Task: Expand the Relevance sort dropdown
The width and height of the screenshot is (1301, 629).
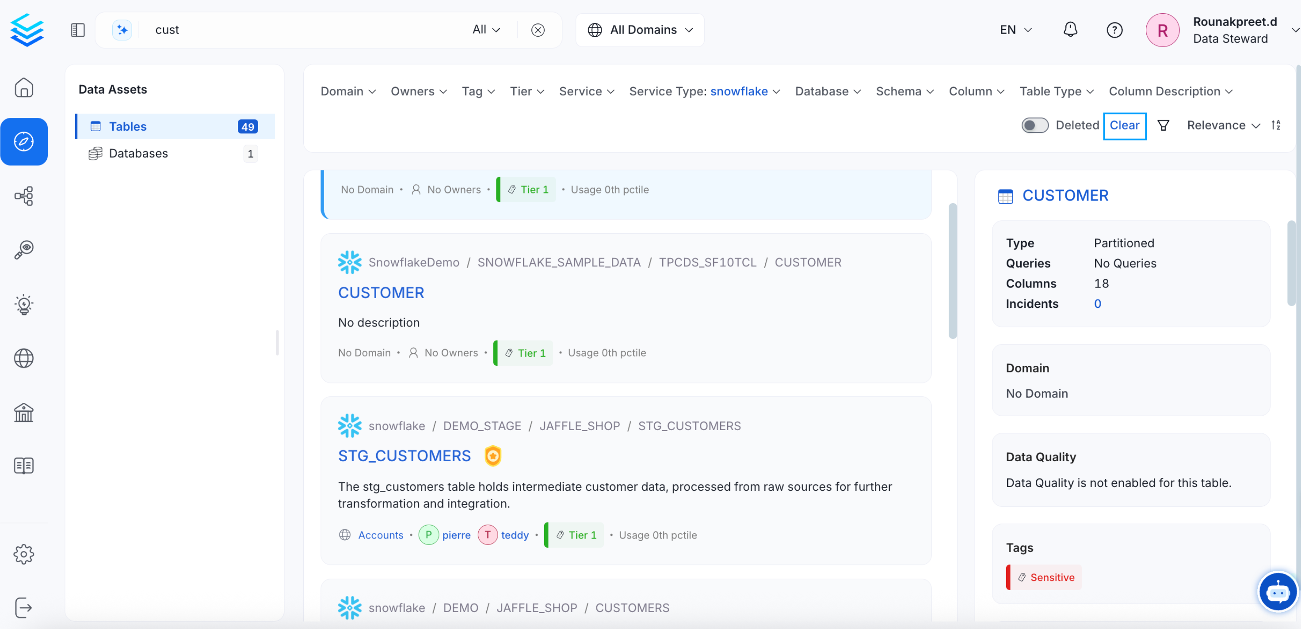Action: pos(1223,125)
